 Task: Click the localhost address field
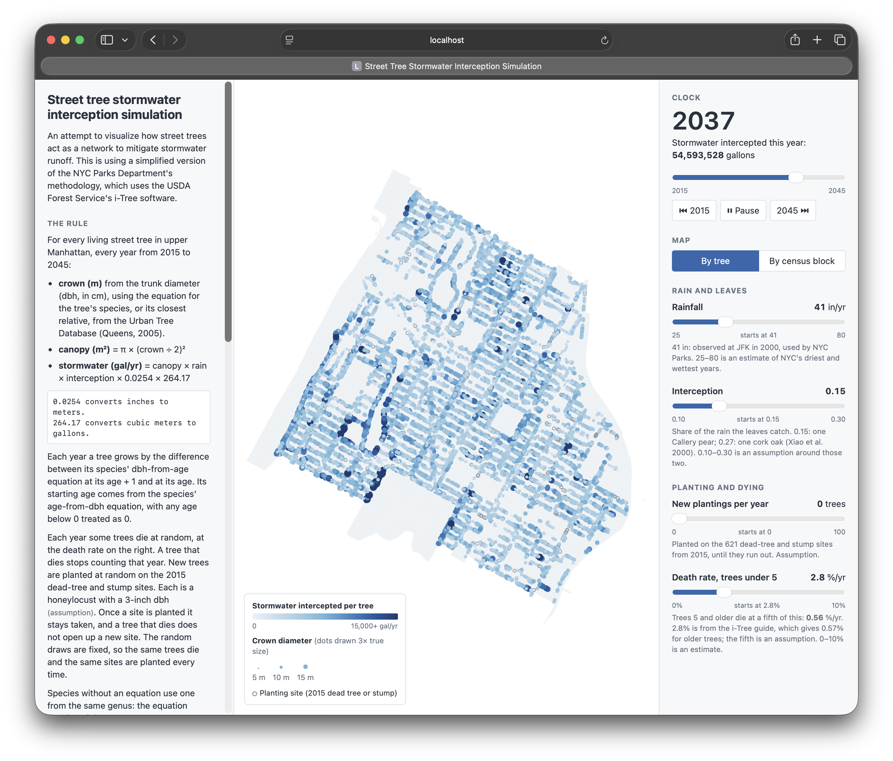click(446, 40)
